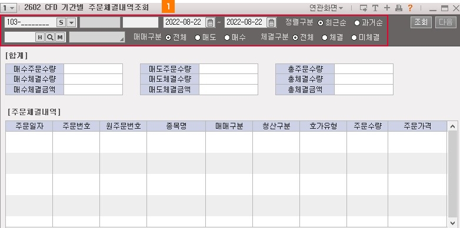Click the 주문가격 column header

417,126
